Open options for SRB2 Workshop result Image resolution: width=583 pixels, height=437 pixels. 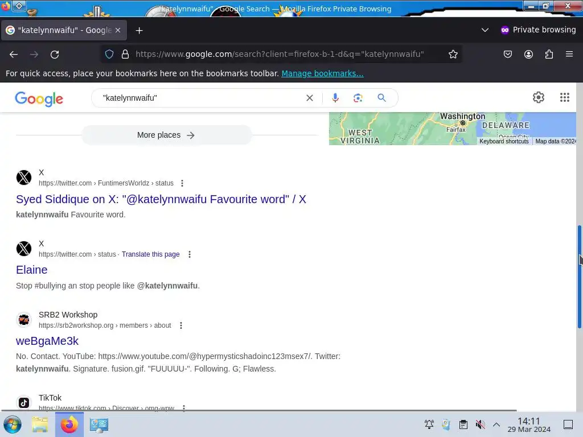tap(180, 325)
